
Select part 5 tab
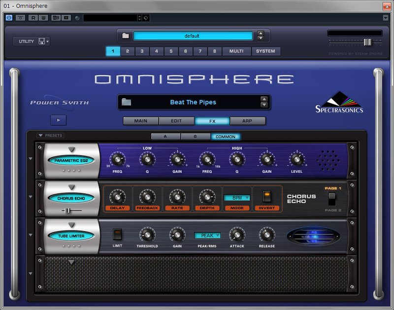tap(171, 51)
